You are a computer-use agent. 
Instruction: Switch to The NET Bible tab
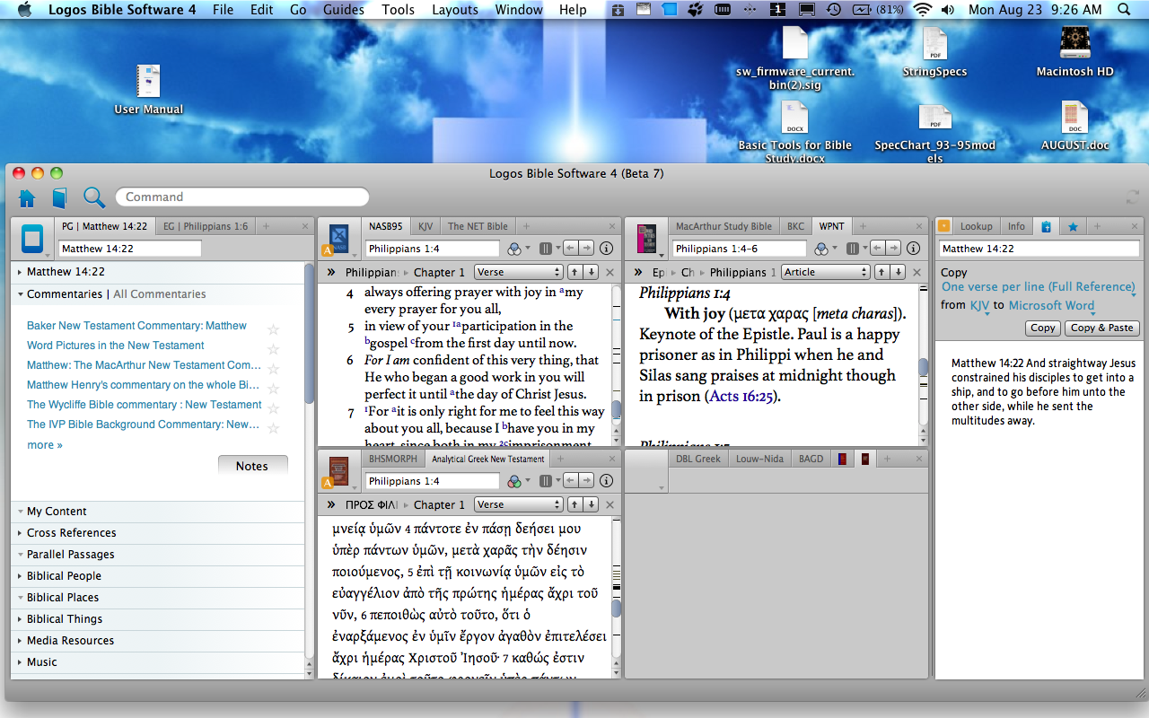[478, 226]
